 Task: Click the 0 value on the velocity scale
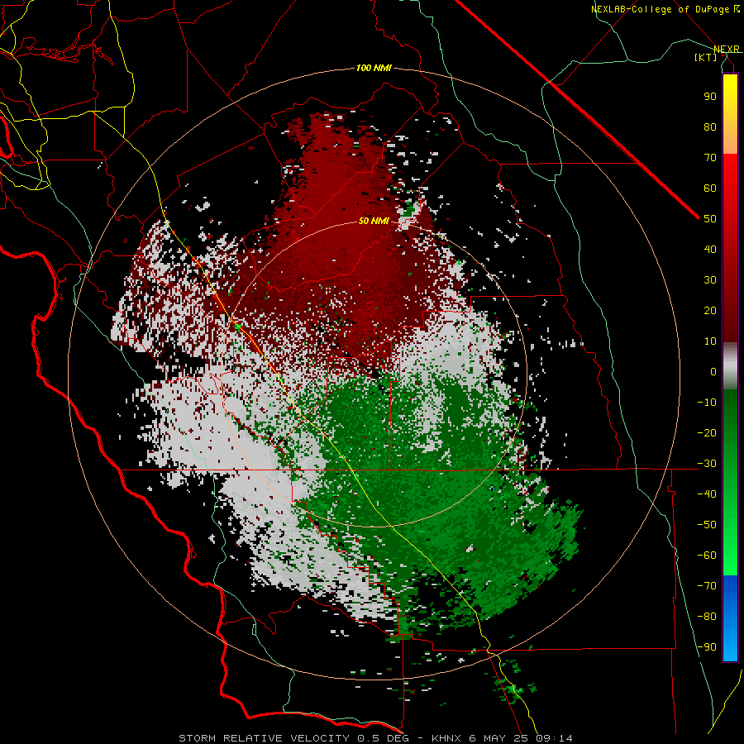[x=713, y=372]
